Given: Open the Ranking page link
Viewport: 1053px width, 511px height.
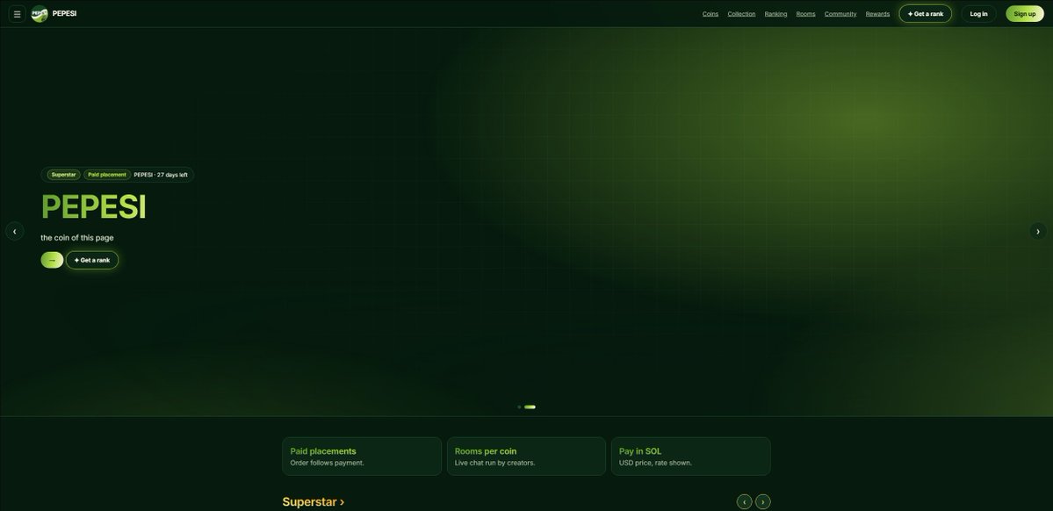Looking at the screenshot, I should pyautogui.click(x=775, y=14).
